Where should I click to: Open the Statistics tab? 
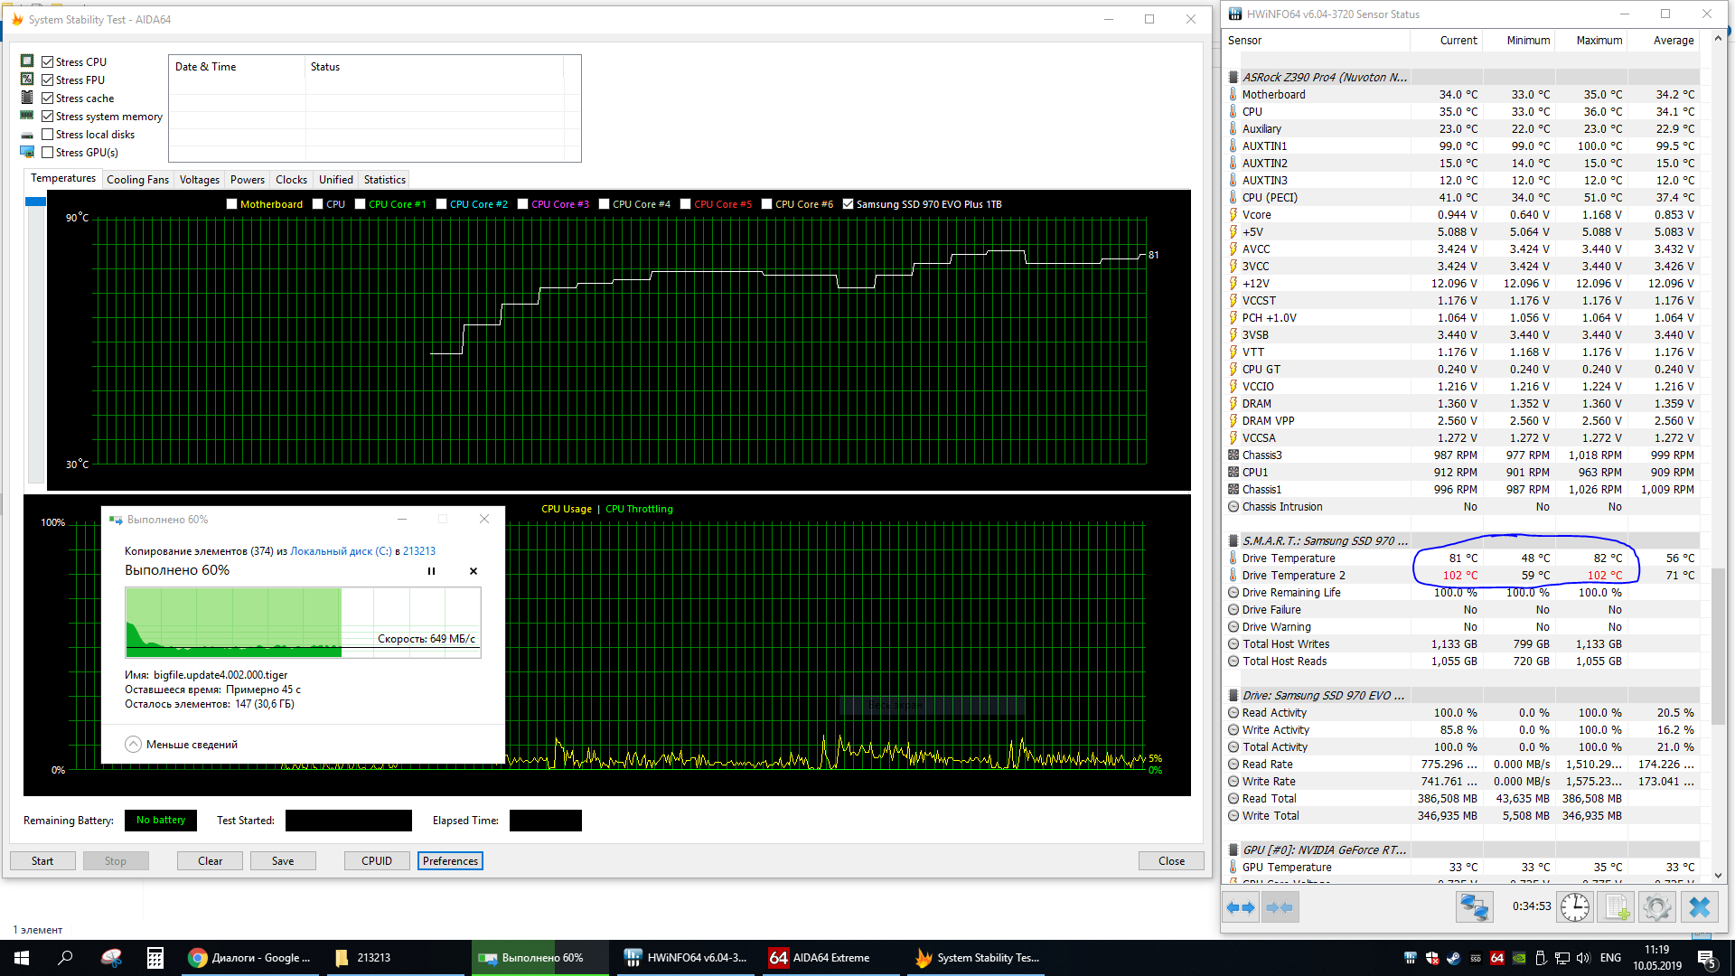coord(384,180)
